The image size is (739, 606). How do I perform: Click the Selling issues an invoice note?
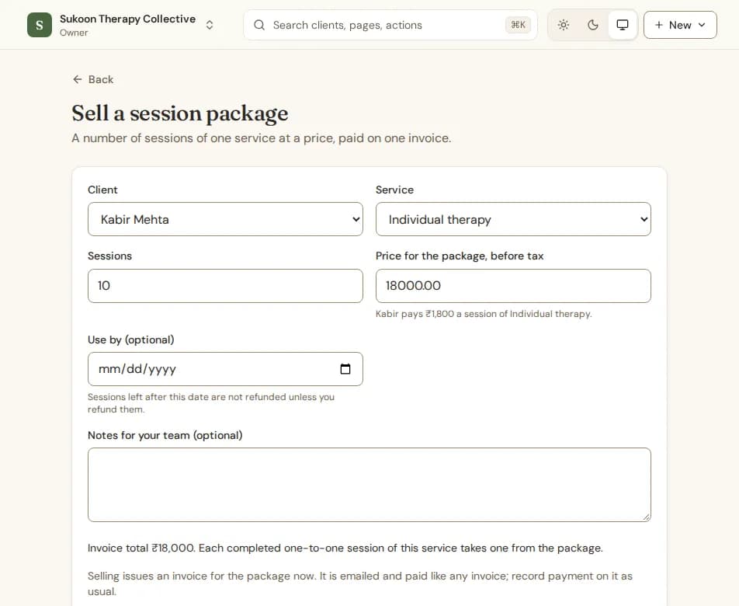click(360, 583)
